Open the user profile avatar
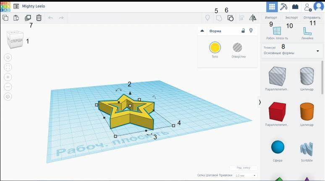Image resolution: width=325 pixels, height=181 pixels. click(x=319, y=6)
